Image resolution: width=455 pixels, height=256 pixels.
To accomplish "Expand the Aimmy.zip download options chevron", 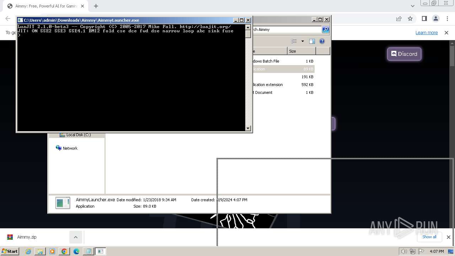I will [76, 237].
